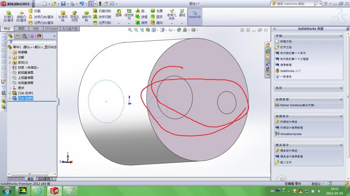Click the 拉伸切除 extruded cut tool
Viewport: 350px width, 196px height.
63,16
